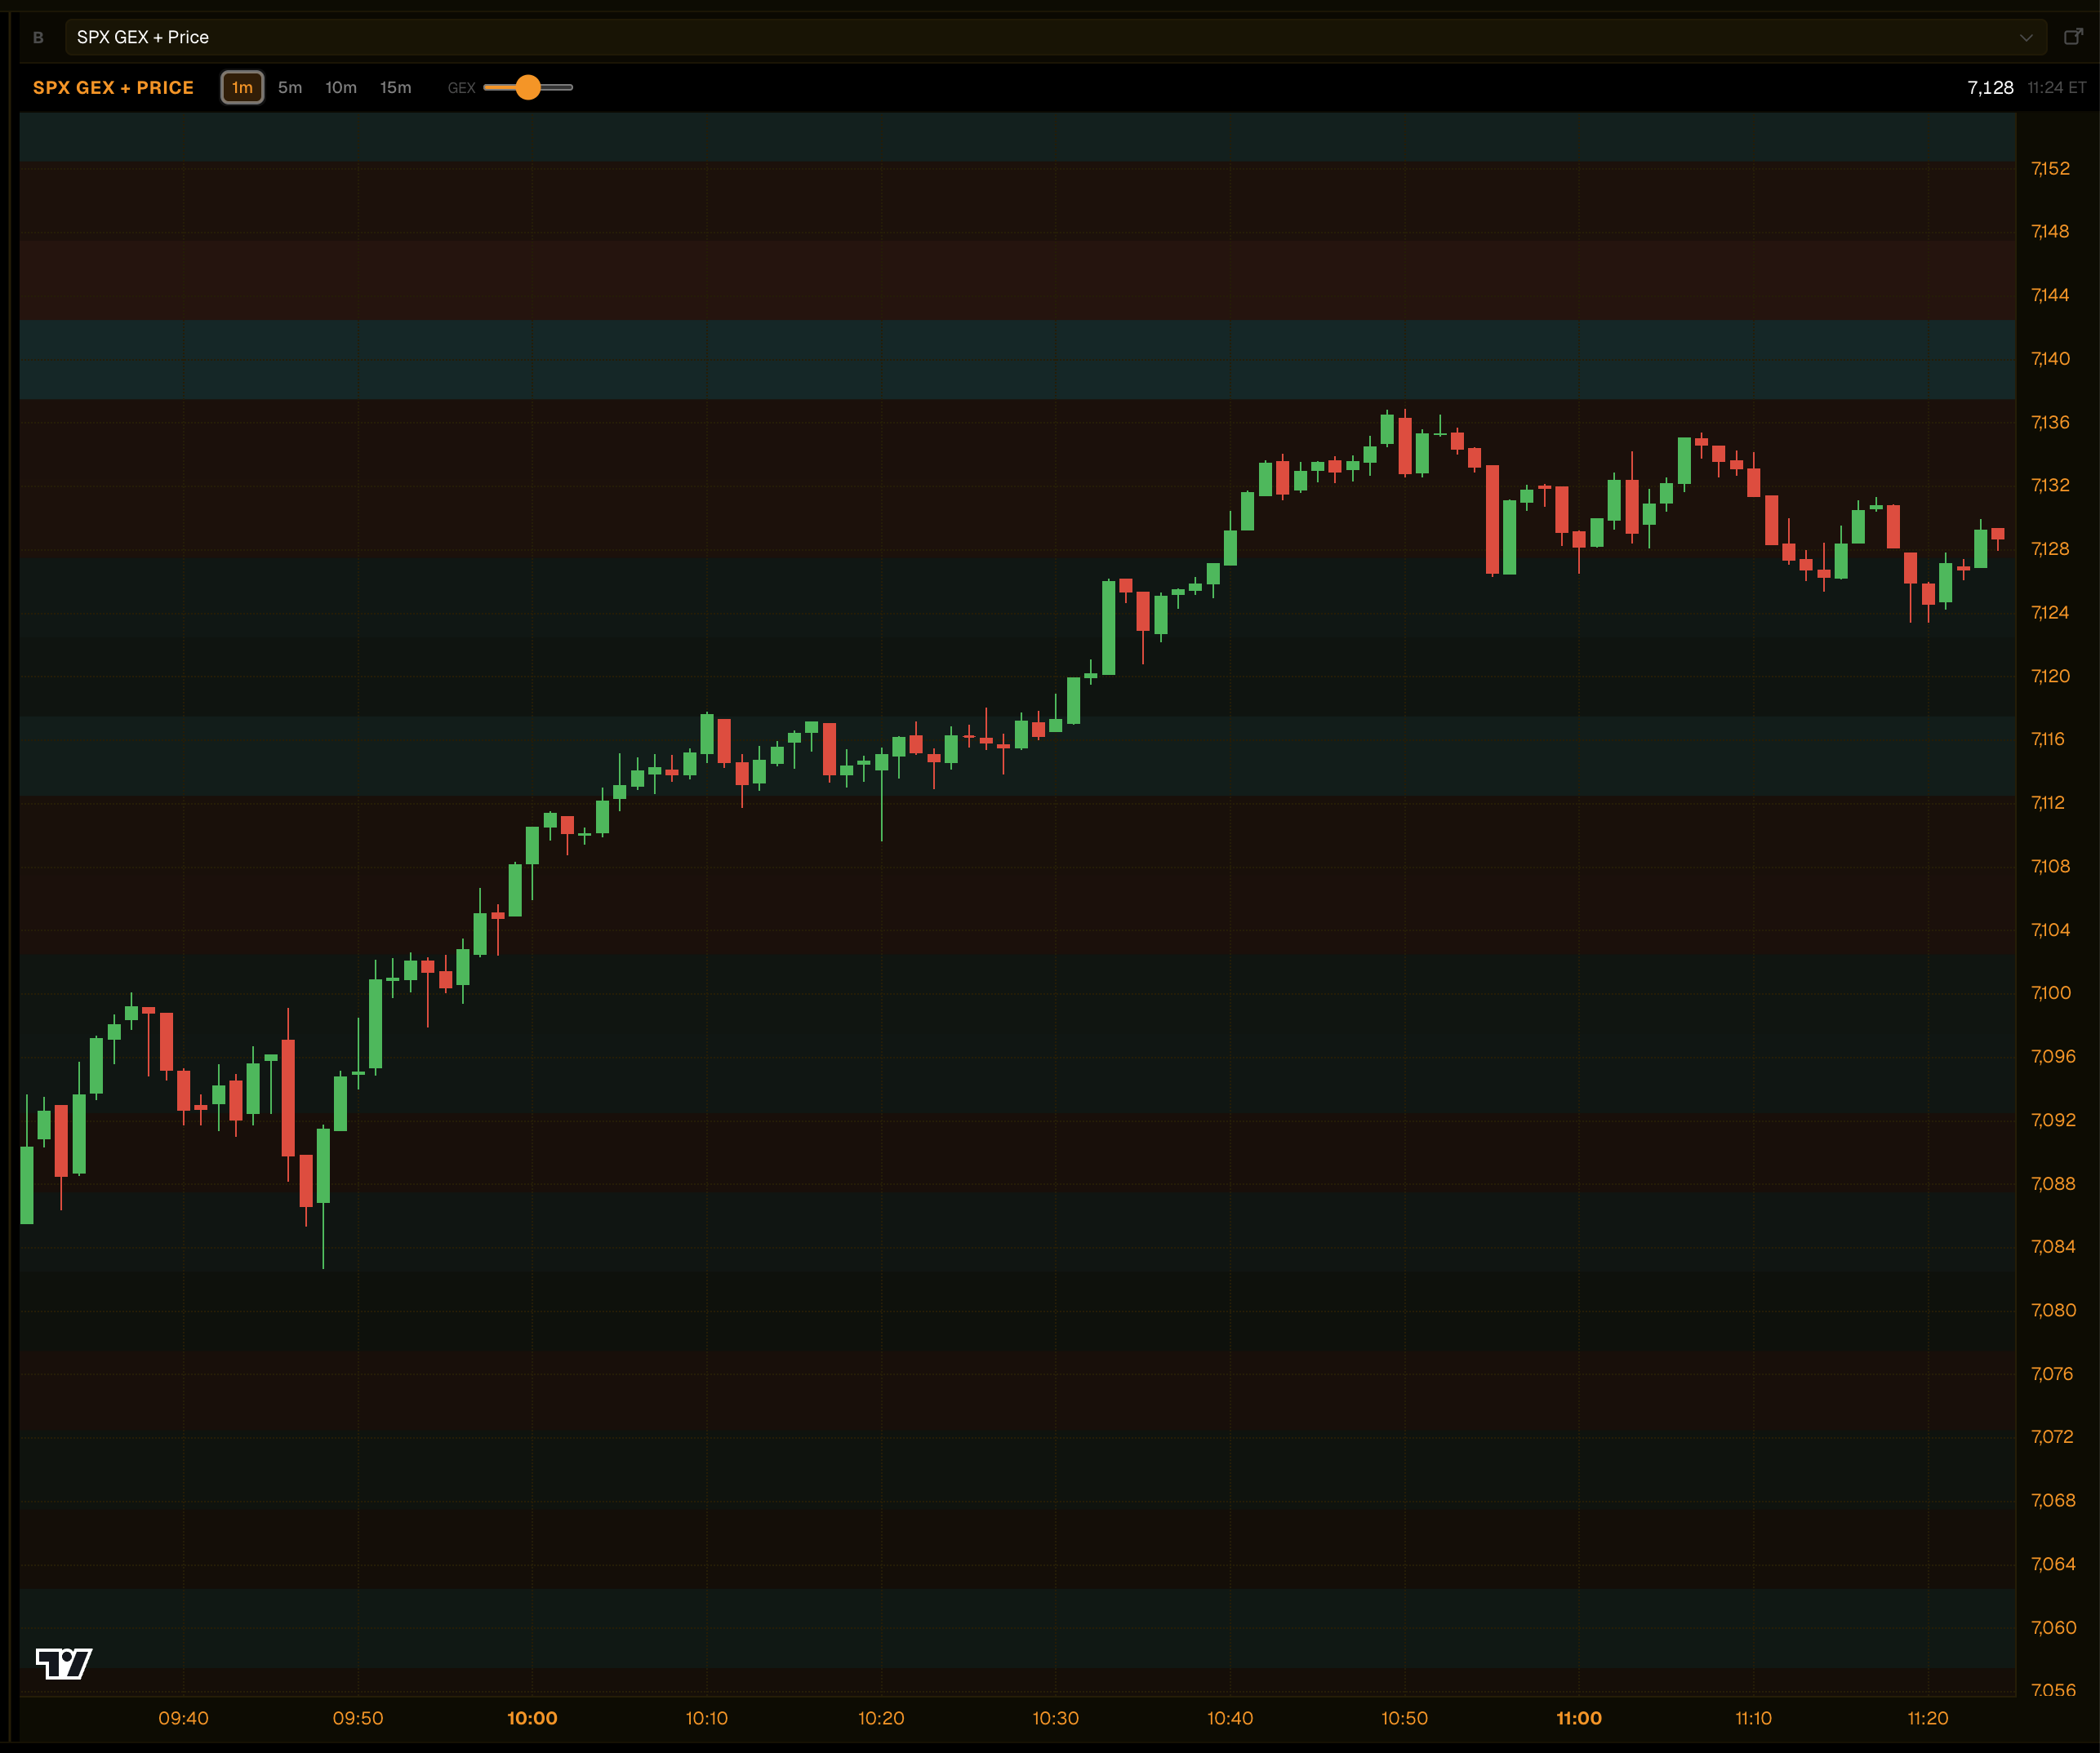The image size is (2100, 1753).
Task: Click the SPX GEX + PRICE title
Action: pos(114,88)
